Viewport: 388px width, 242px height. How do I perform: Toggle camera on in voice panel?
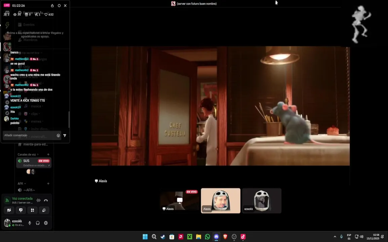pos(9,210)
